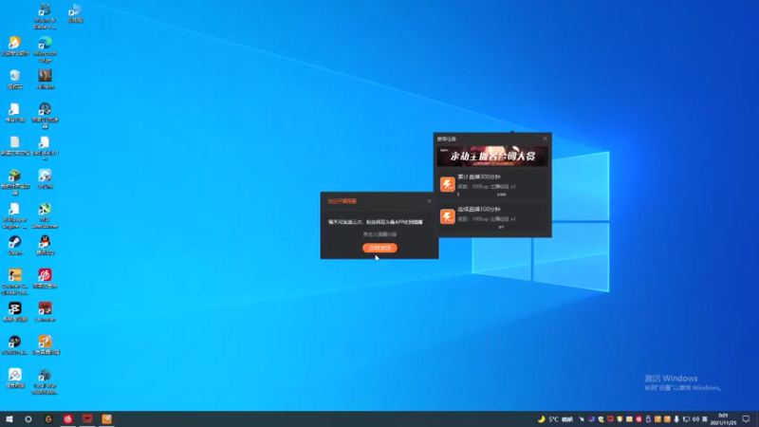Open the Valheim desktop icon
This screenshot has height=427, width=759.
(45, 80)
